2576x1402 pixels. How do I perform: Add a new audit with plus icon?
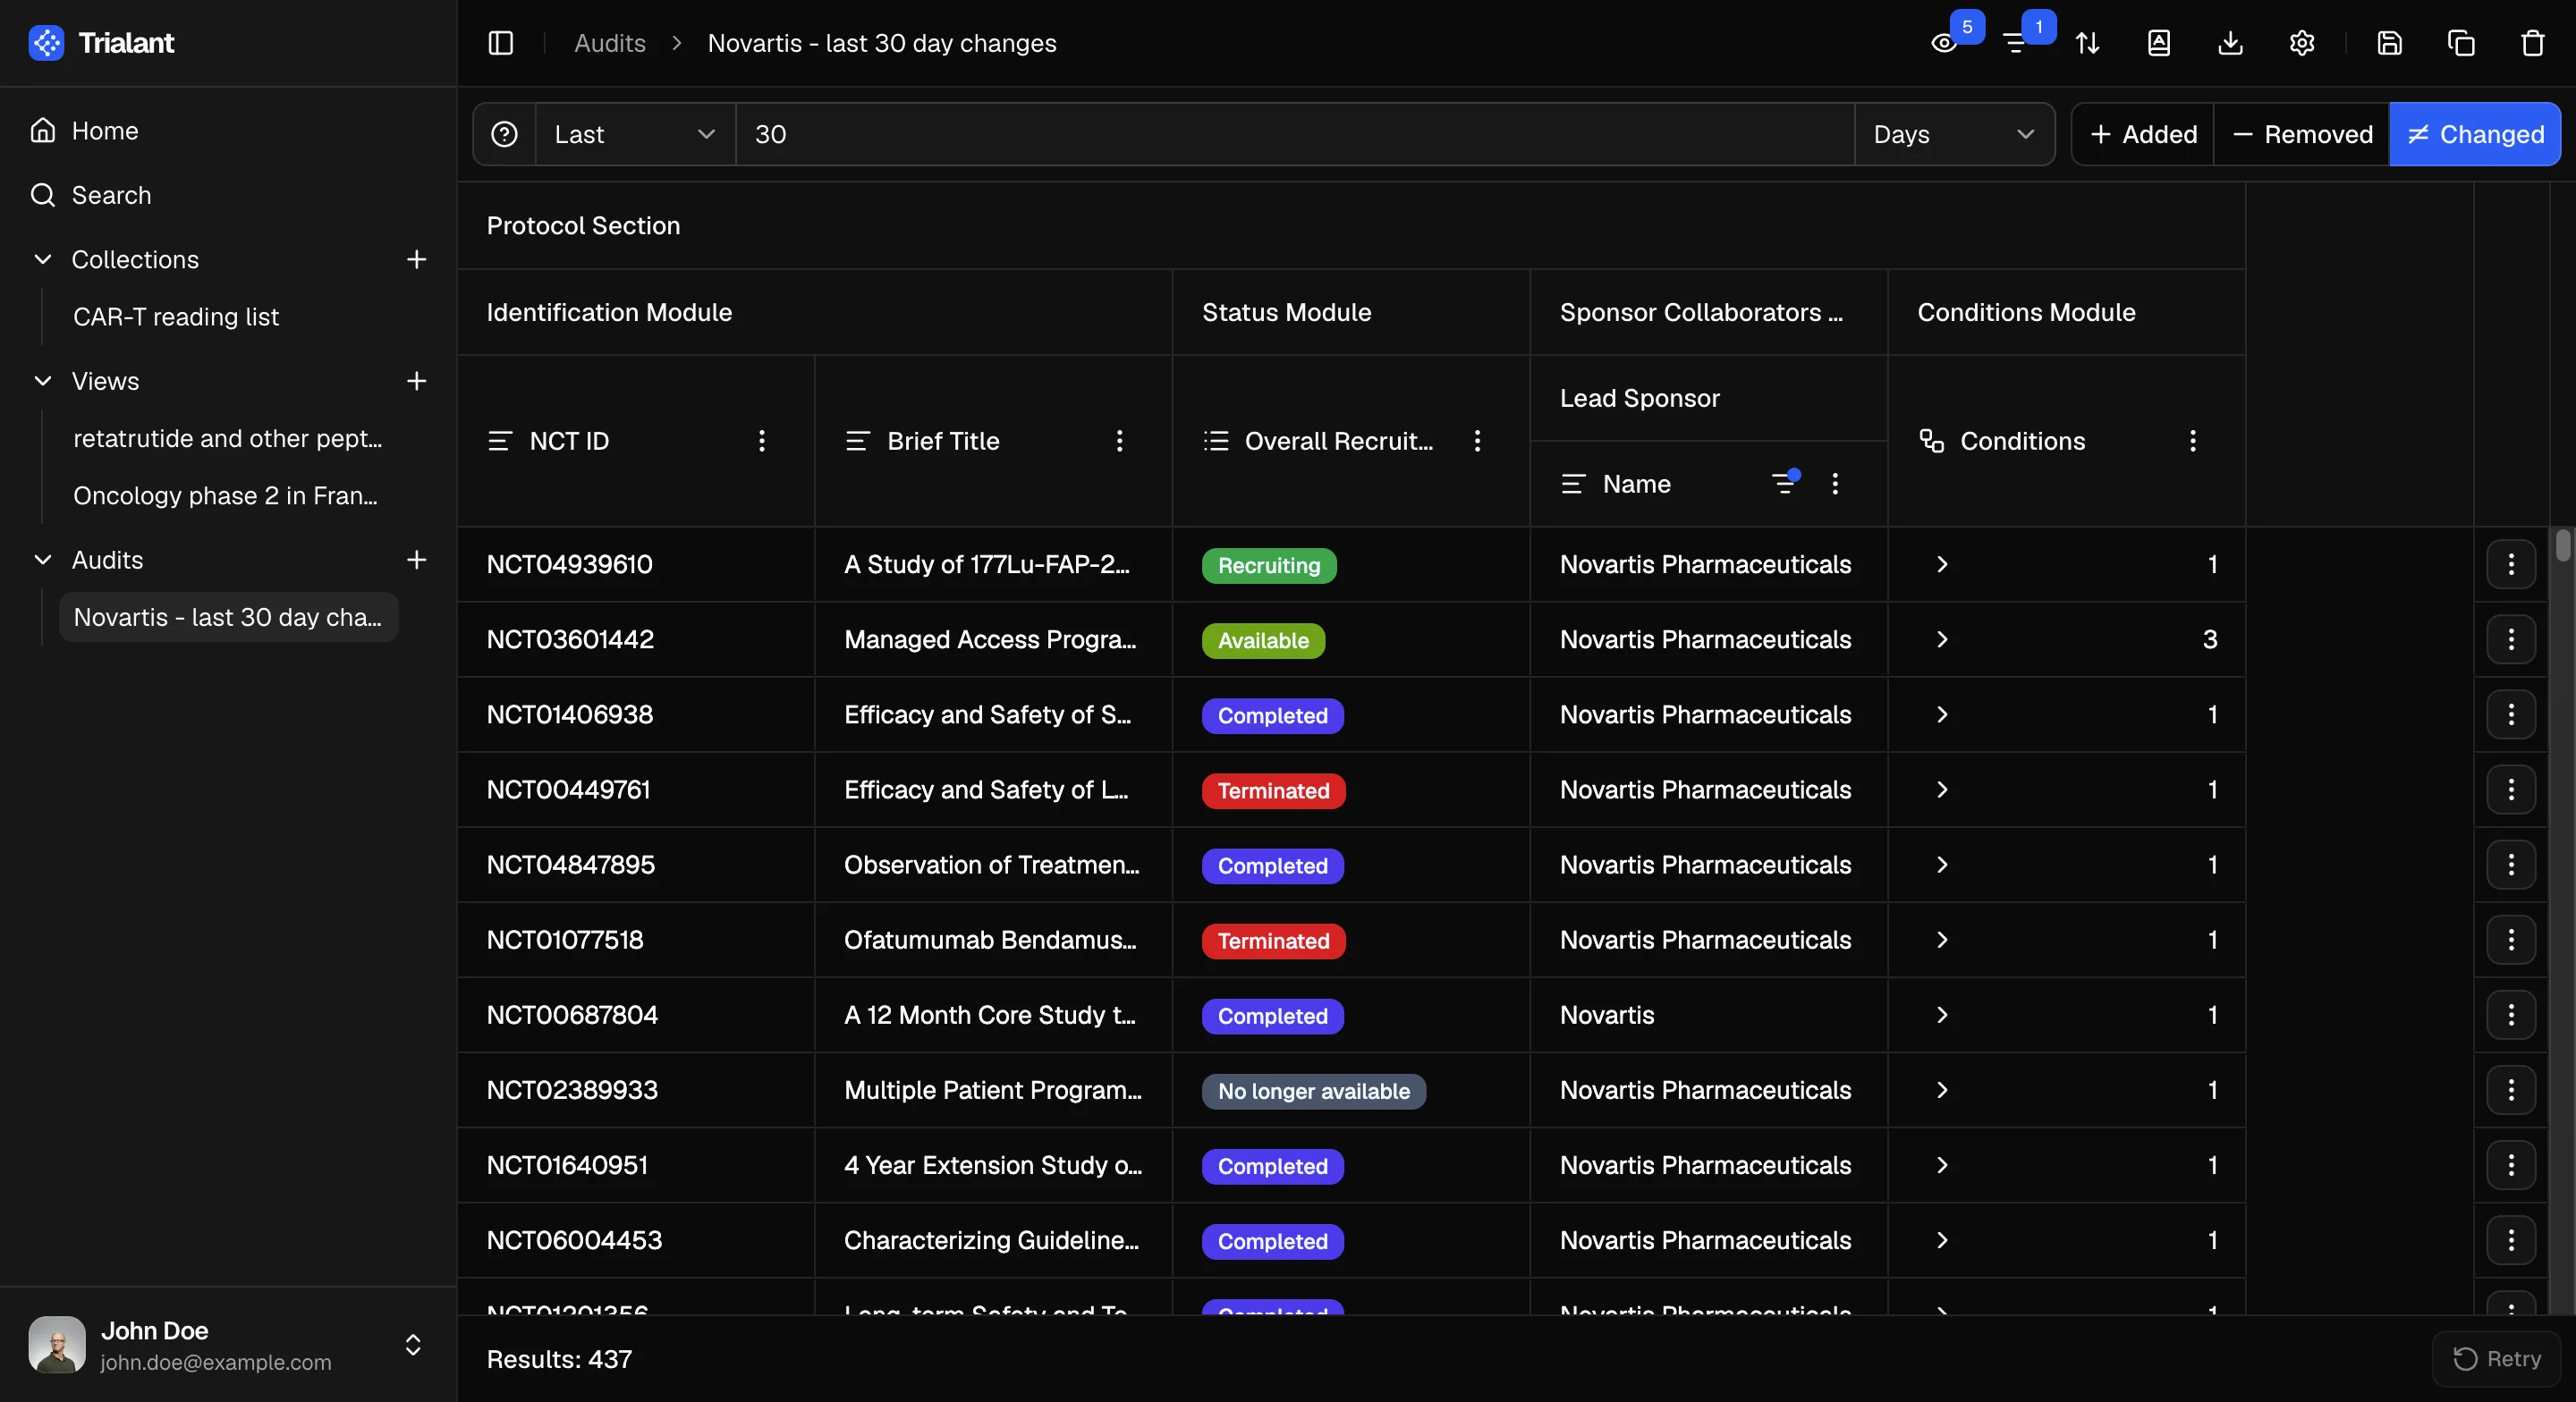point(417,560)
